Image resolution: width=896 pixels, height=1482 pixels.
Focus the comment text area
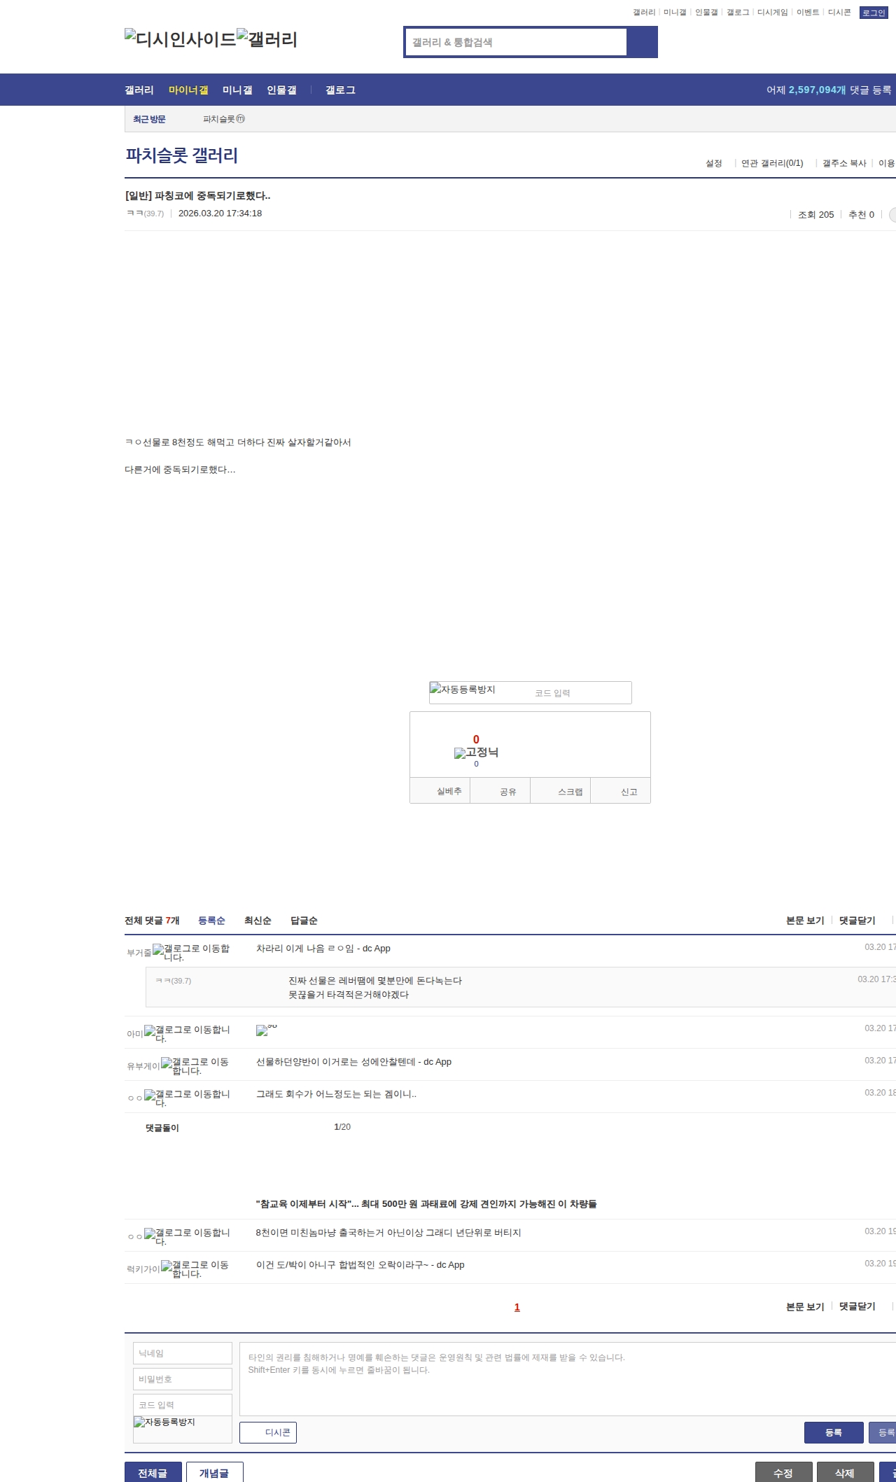tap(568, 1379)
